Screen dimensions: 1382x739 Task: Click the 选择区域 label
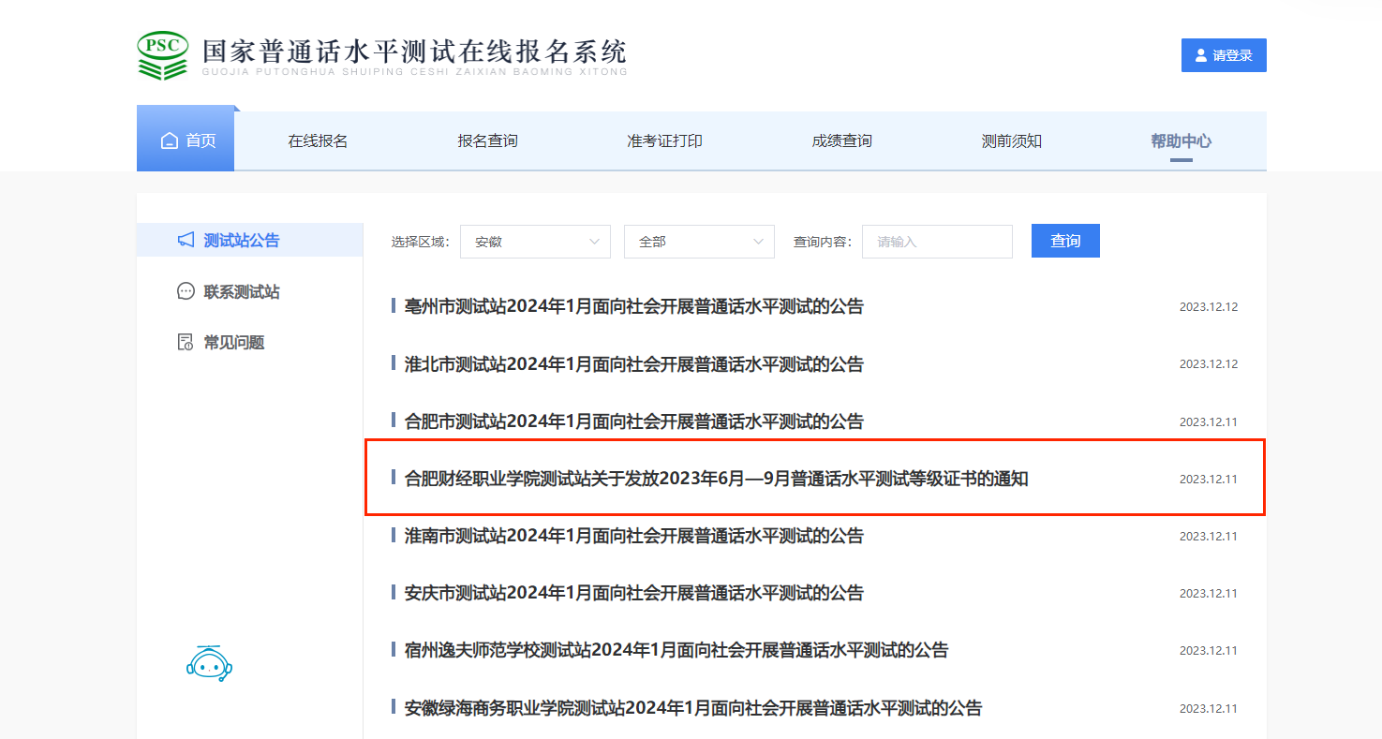pos(420,242)
